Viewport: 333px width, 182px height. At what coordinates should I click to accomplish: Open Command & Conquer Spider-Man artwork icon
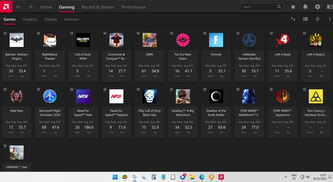click(x=116, y=40)
